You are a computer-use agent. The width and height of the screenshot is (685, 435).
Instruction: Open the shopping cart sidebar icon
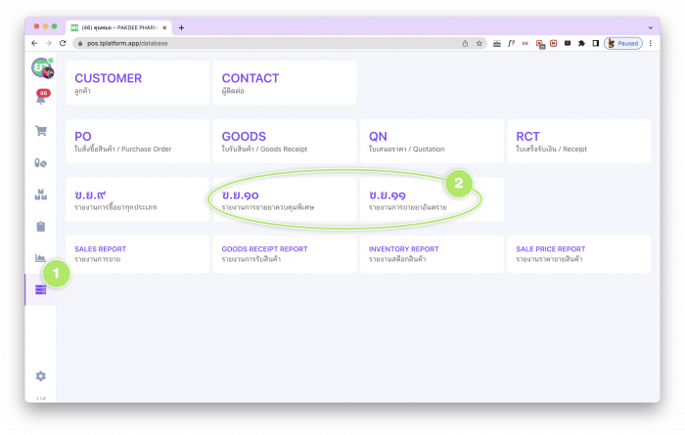click(x=41, y=131)
